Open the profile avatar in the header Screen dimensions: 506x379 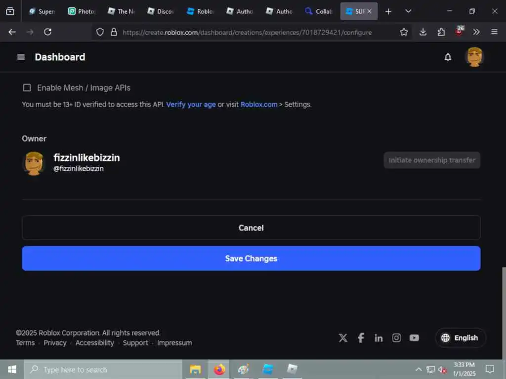pyautogui.click(x=474, y=57)
